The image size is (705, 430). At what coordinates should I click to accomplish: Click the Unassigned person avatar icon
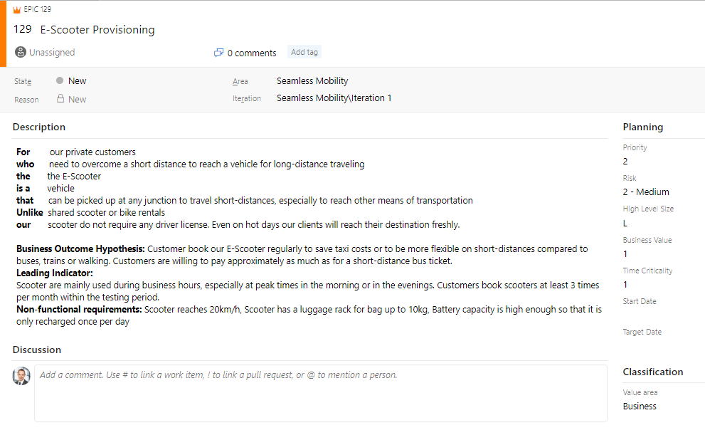point(20,52)
